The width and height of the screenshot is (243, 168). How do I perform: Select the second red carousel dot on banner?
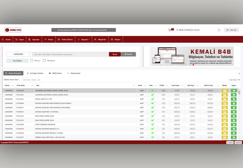[193, 65]
